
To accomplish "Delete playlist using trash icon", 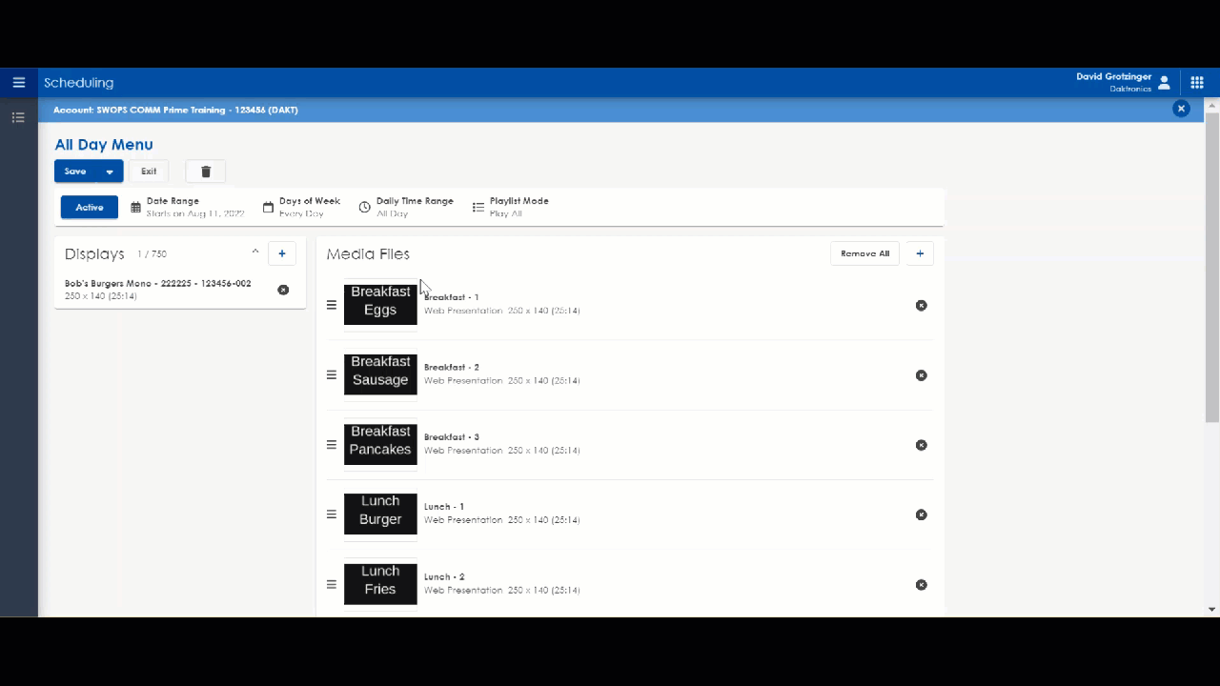I will pos(206,171).
